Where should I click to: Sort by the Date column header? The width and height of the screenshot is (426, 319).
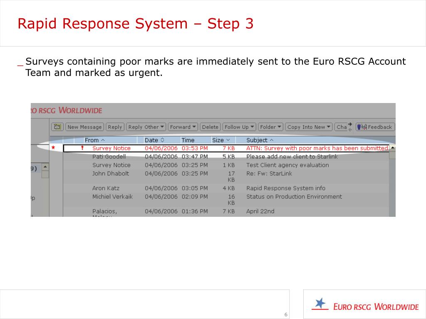[154, 140]
